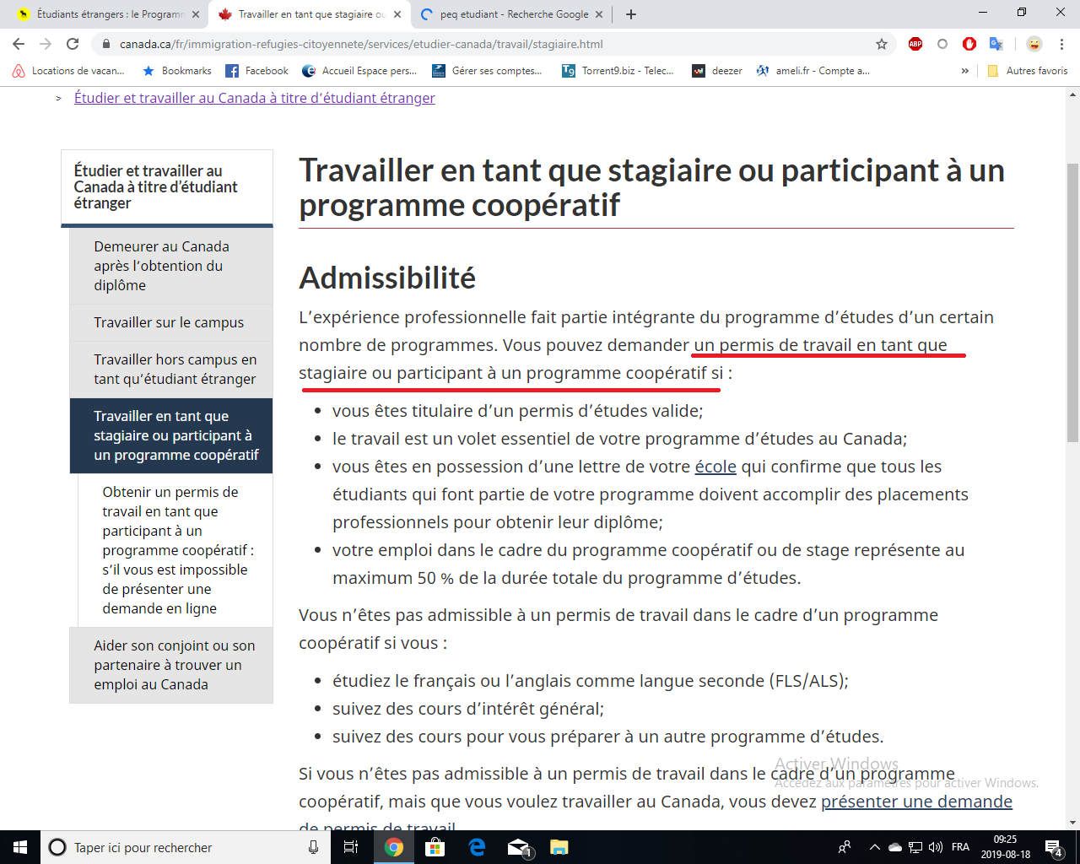Open 'Travailler sur le campus' in the sidebar
Screen dimensions: 1080x864
pyautogui.click(x=171, y=322)
